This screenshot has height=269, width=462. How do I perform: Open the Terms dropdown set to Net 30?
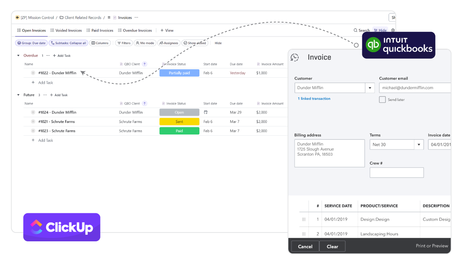pyautogui.click(x=419, y=144)
